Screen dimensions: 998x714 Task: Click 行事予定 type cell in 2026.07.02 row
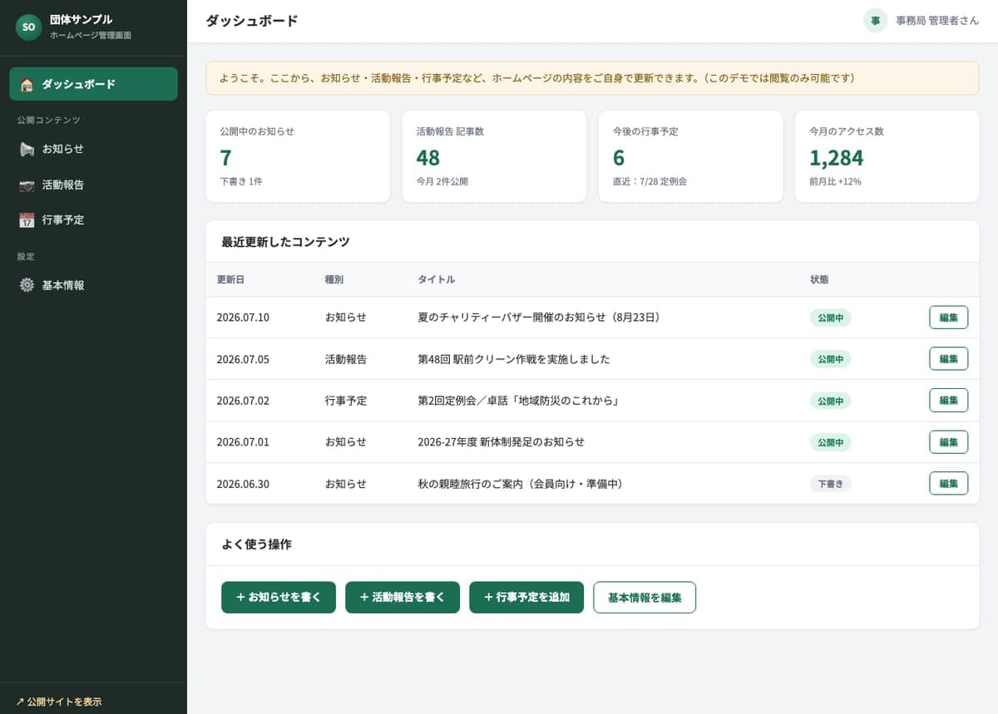point(346,401)
